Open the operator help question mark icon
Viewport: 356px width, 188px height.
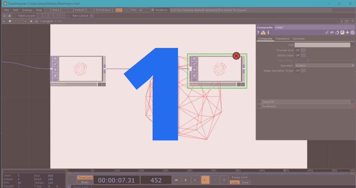click(x=258, y=33)
